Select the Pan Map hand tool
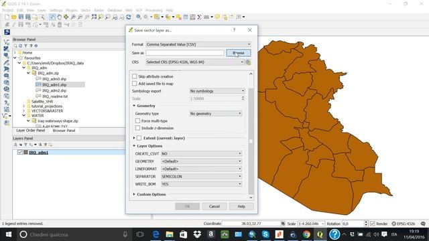The image size is (429, 241). 59,17
